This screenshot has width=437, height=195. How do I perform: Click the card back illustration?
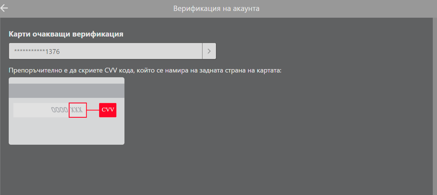tap(66, 111)
